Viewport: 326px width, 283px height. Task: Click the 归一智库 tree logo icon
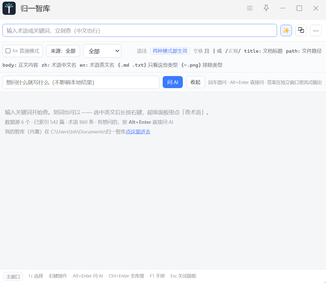coord(9,8)
